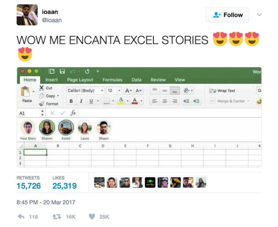The width and height of the screenshot is (278, 227).
Task: Click the Save floppy disk icon
Action: (62, 71)
